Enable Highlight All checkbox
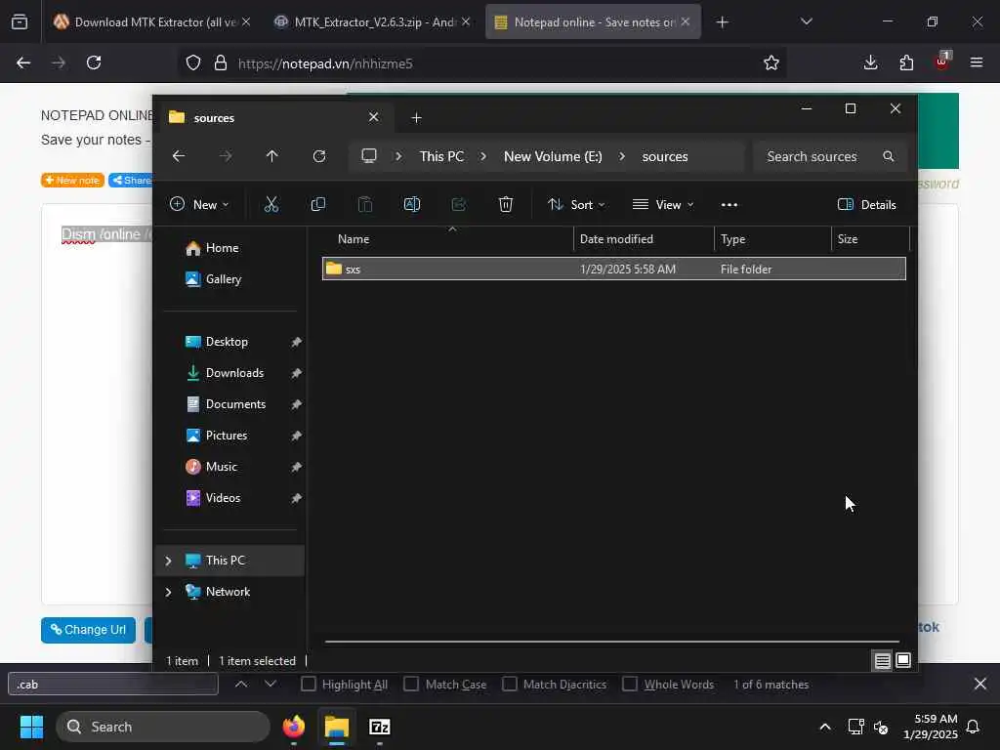The width and height of the screenshot is (1000, 750). pyautogui.click(x=308, y=685)
